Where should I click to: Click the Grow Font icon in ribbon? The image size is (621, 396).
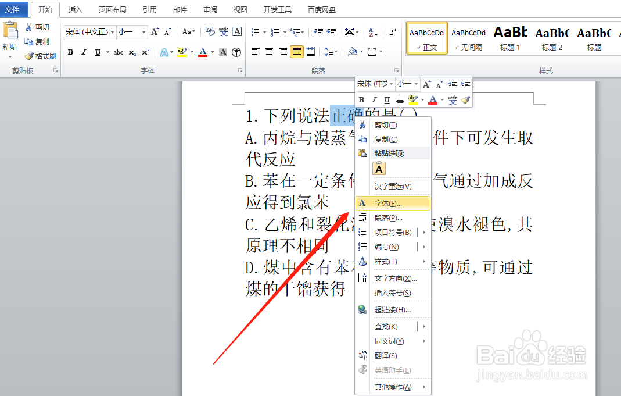(155, 32)
